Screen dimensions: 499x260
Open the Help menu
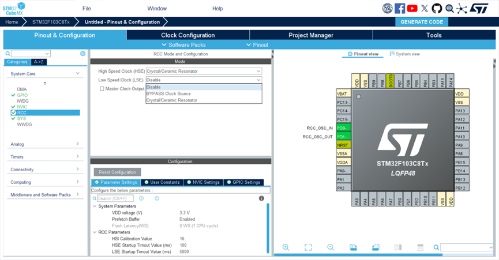pyautogui.click(x=217, y=9)
